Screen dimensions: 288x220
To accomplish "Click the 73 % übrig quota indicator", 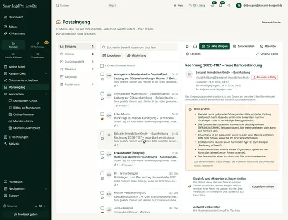I will point(197,6).
